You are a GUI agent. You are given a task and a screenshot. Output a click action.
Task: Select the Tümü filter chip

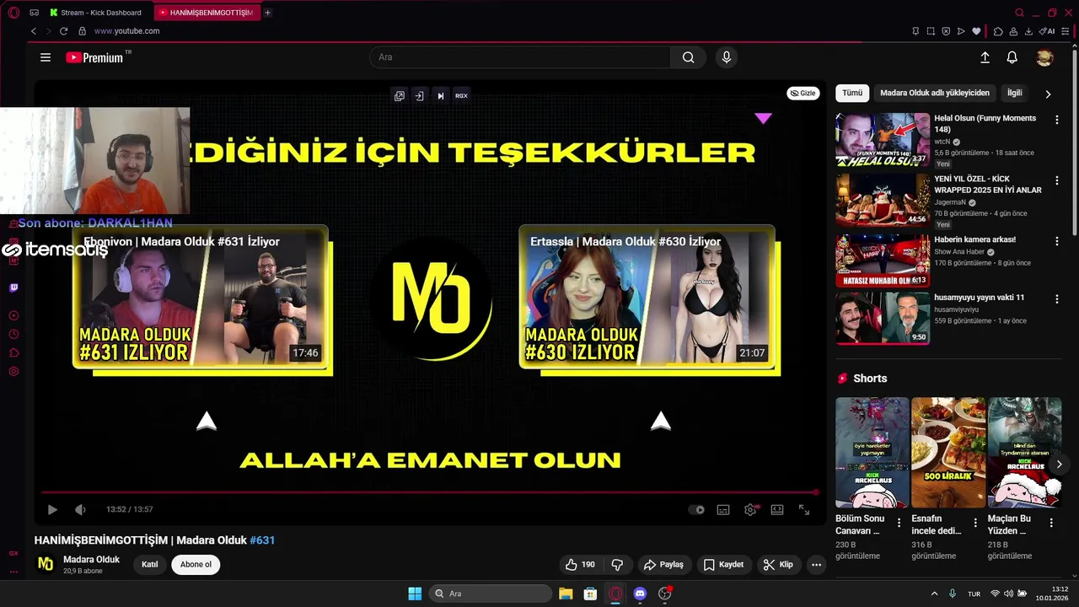click(852, 94)
